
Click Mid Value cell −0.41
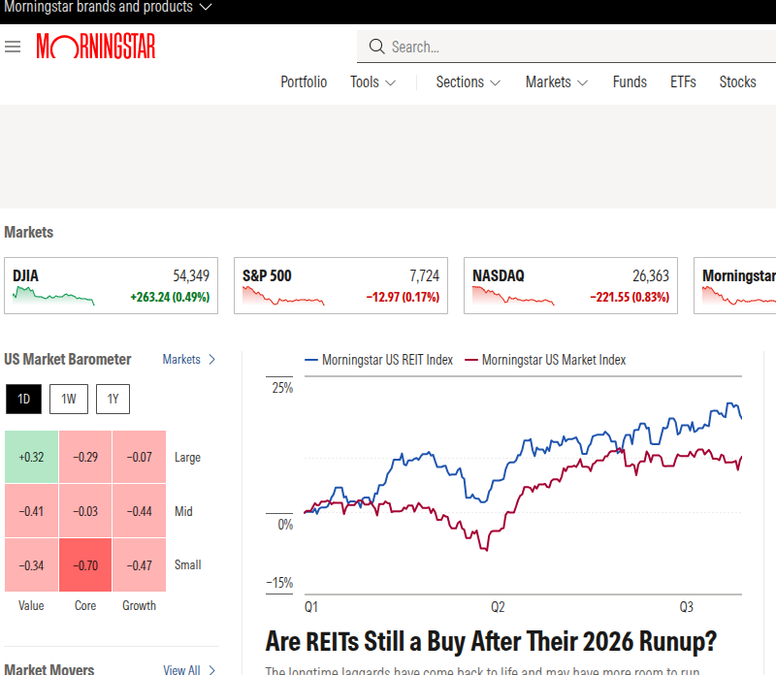32,511
